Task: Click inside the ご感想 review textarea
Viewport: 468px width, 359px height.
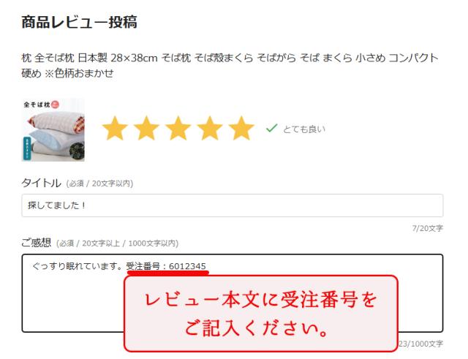Action: click(233, 293)
